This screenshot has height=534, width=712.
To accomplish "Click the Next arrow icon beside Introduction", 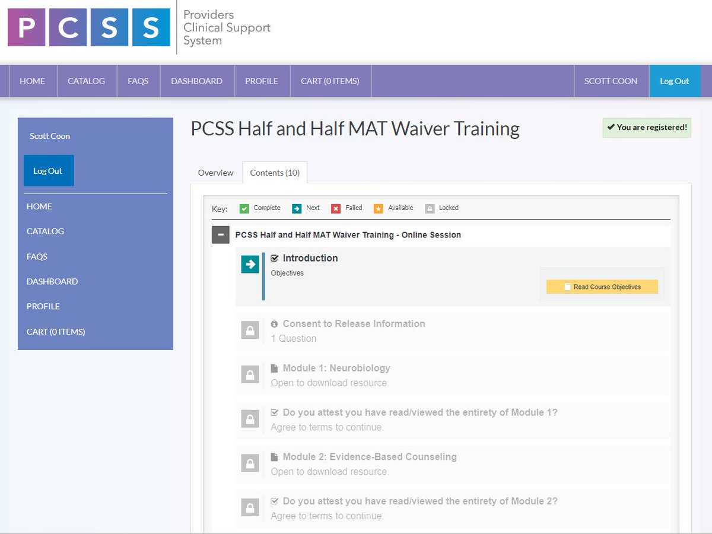I will point(250,264).
